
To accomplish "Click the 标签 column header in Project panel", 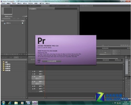I will tap(23, 21).
